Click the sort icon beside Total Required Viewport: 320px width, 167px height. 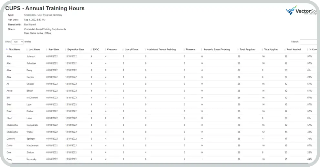pos(238,50)
